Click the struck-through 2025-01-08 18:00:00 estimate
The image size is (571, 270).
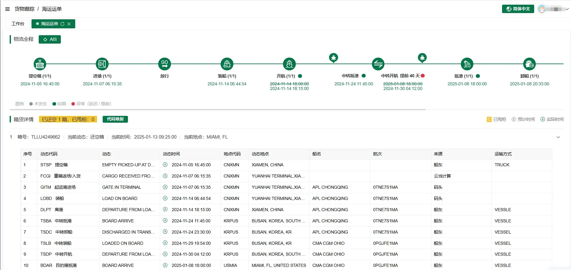coord(403,84)
